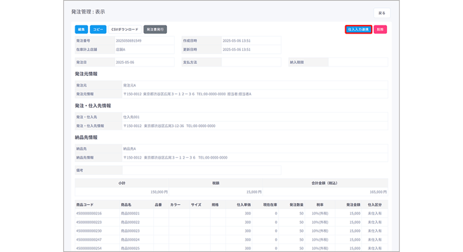This screenshot has height=252, width=463.
Task: Click the 発注管理 : 表示 page title
Action: (88, 12)
